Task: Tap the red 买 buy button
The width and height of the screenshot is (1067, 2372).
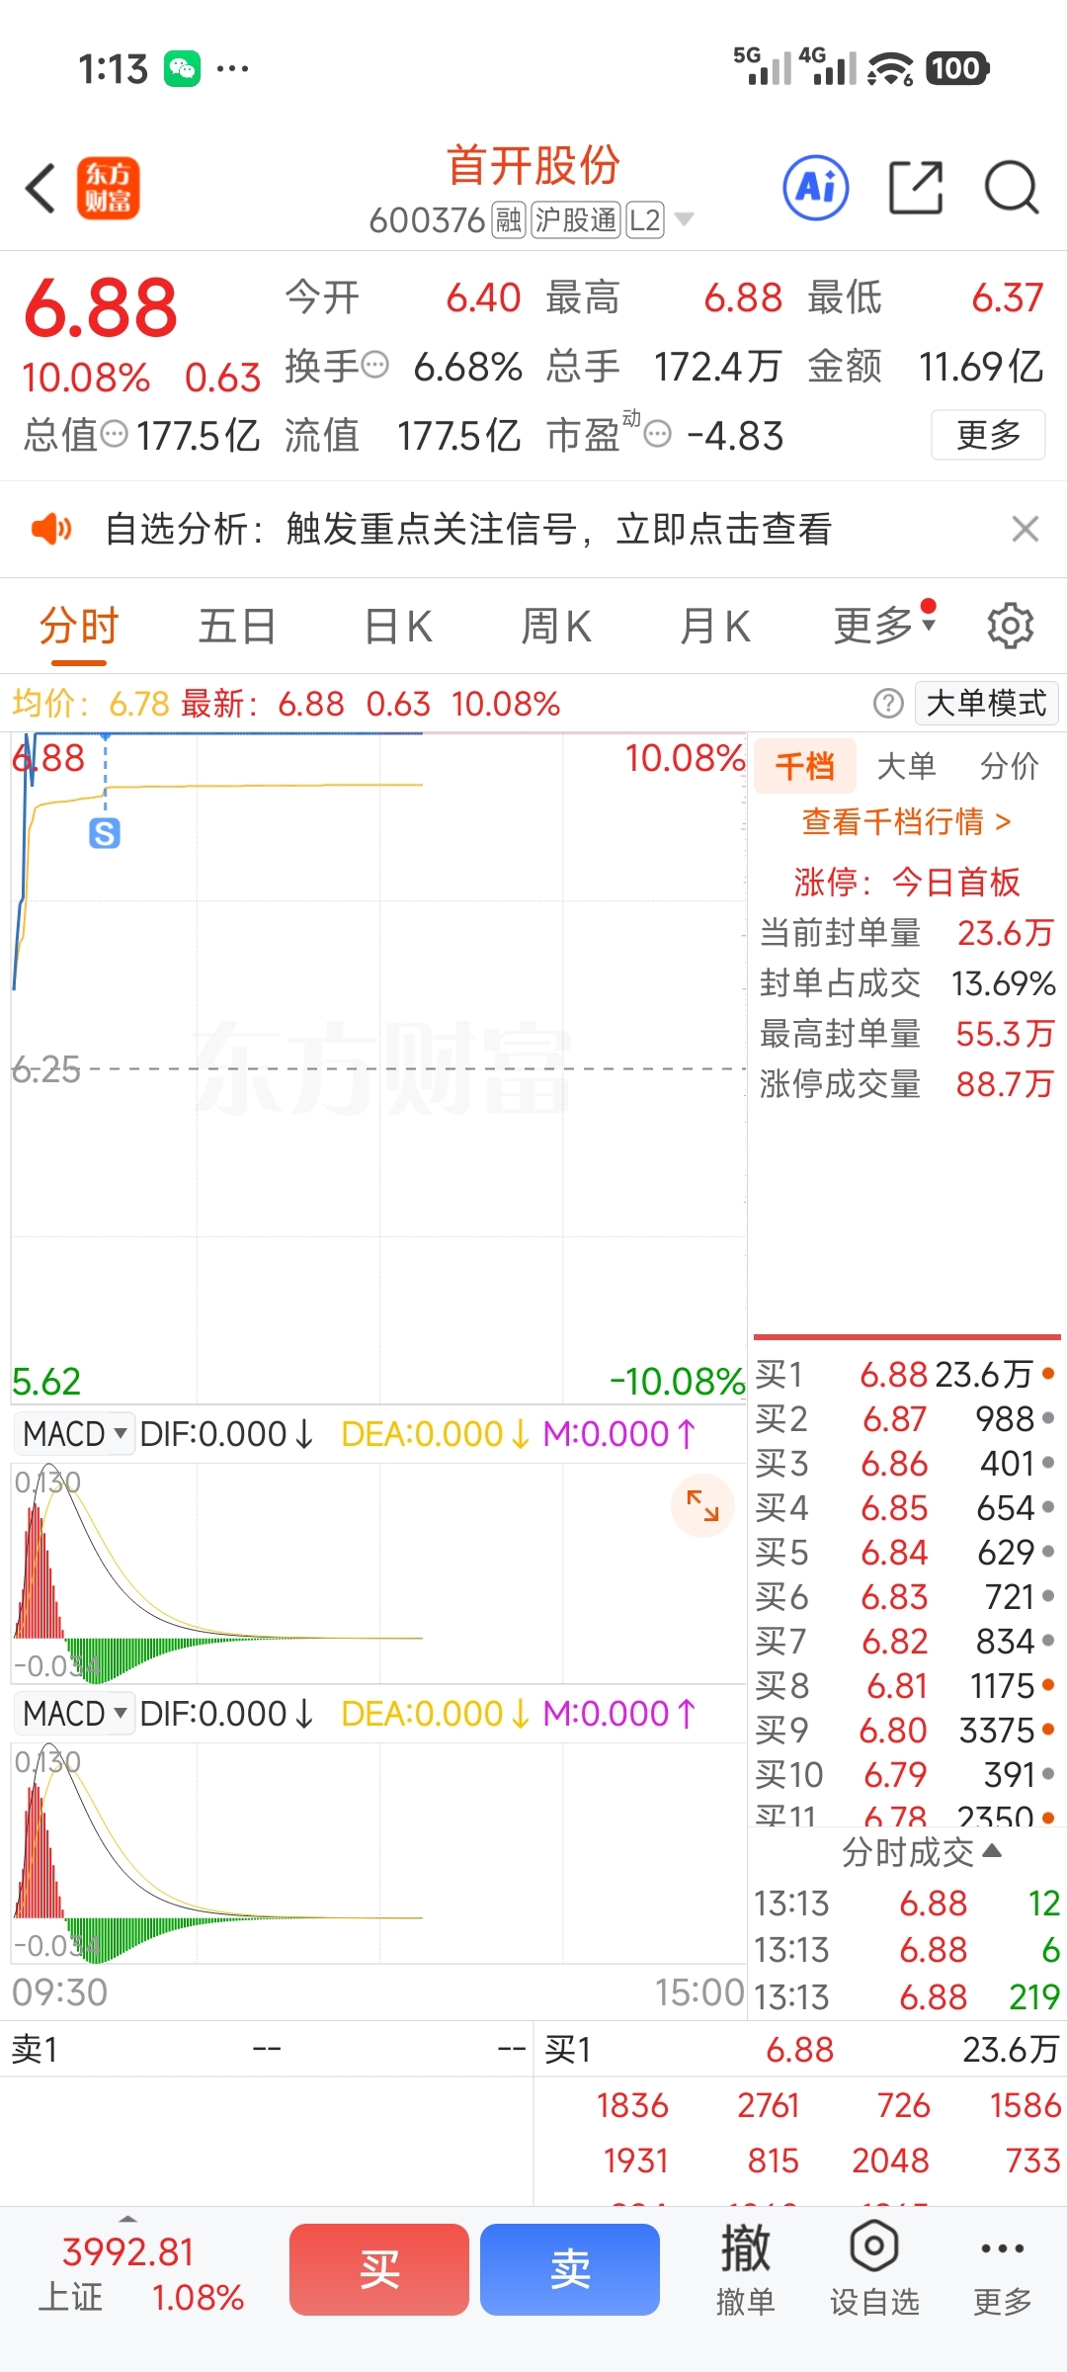Action: pos(379,2269)
